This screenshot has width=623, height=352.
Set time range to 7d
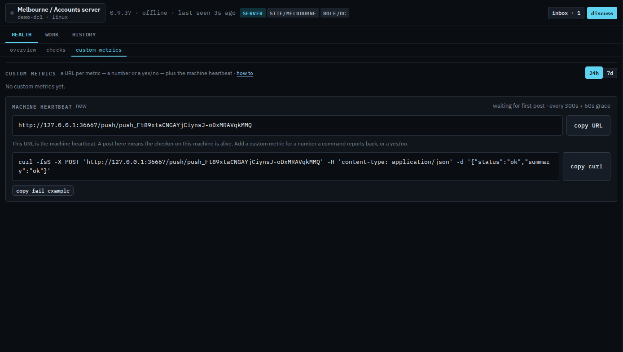point(610,73)
